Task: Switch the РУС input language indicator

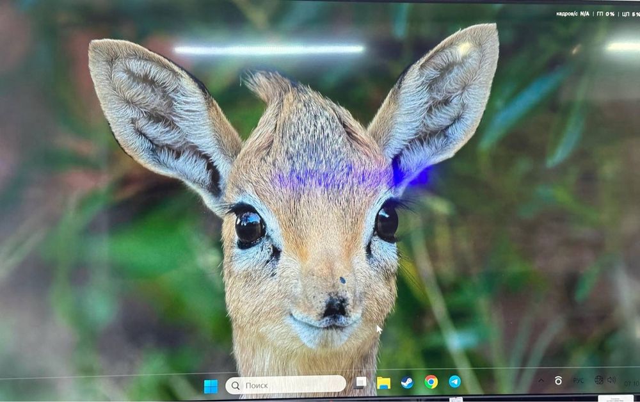Action: pos(578,380)
